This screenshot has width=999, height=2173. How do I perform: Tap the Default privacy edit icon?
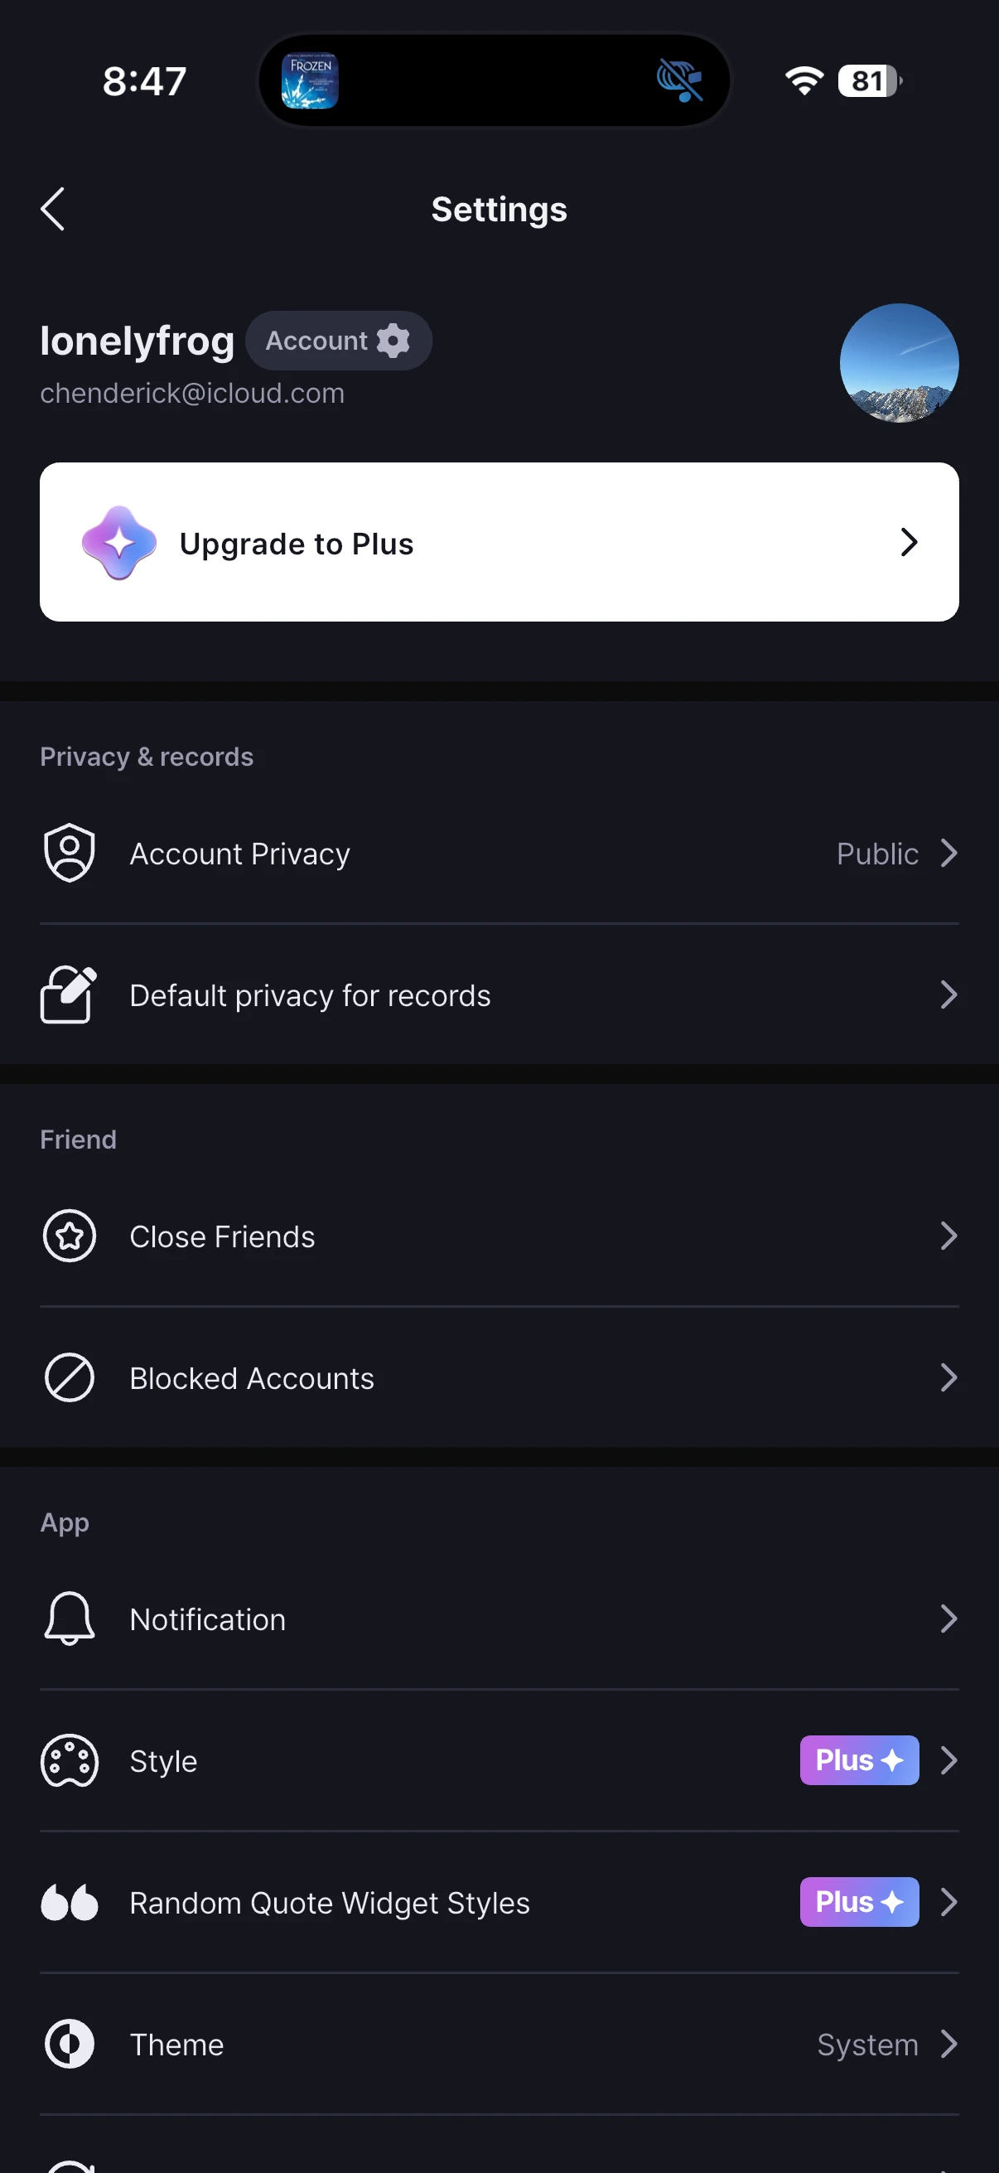pos(69,995)
